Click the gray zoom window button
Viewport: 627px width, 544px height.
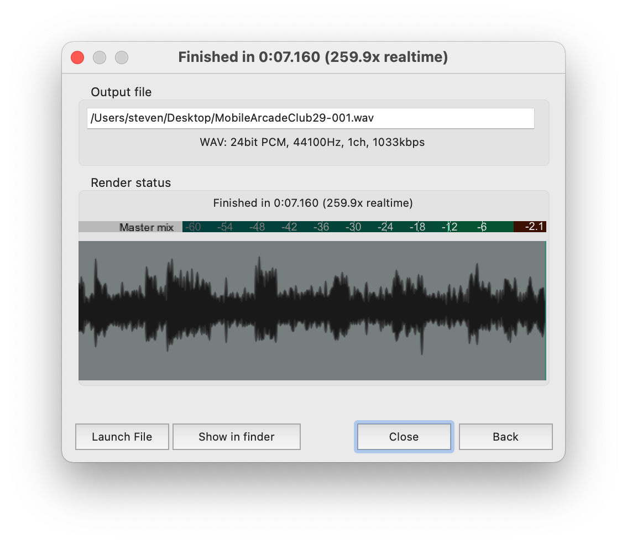(x=122, y=57)
